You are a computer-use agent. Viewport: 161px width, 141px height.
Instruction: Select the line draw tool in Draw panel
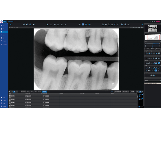147,68
